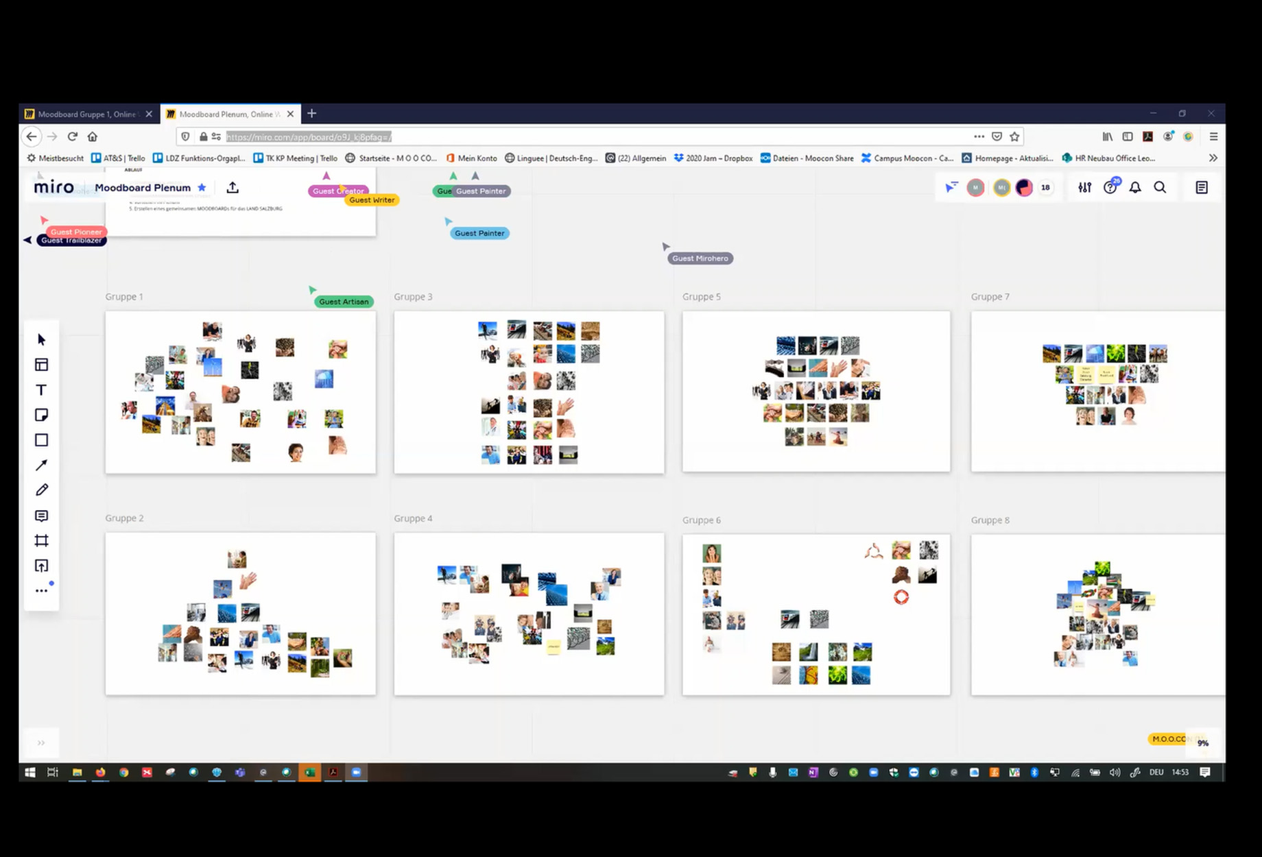Toggle collaborators' cursors visibility icon
Viewport: 1262px width, 857px height.
pyautogui.click(x=951, y=187)
